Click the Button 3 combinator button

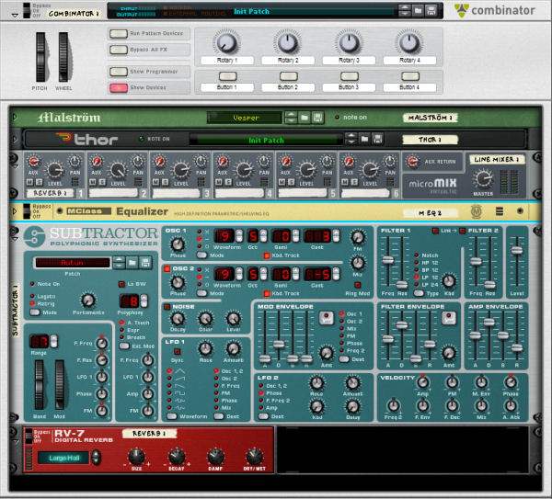pyautogui.click(x=350, y=76)
